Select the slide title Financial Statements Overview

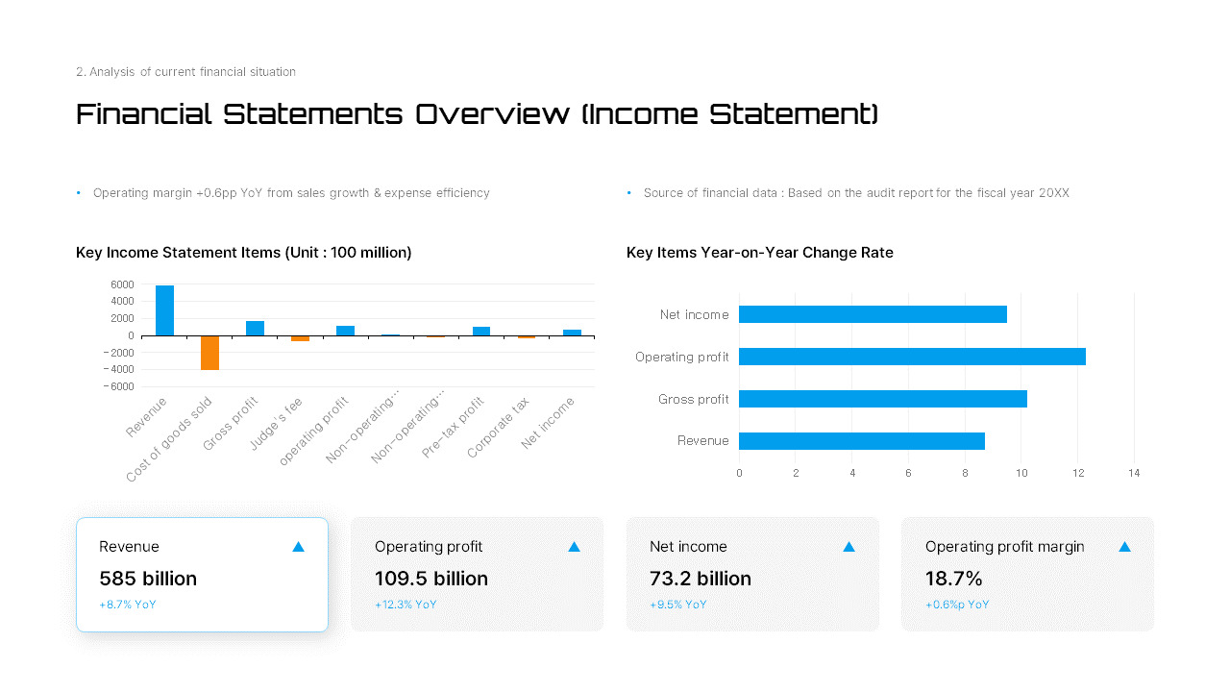pos(477,114)
